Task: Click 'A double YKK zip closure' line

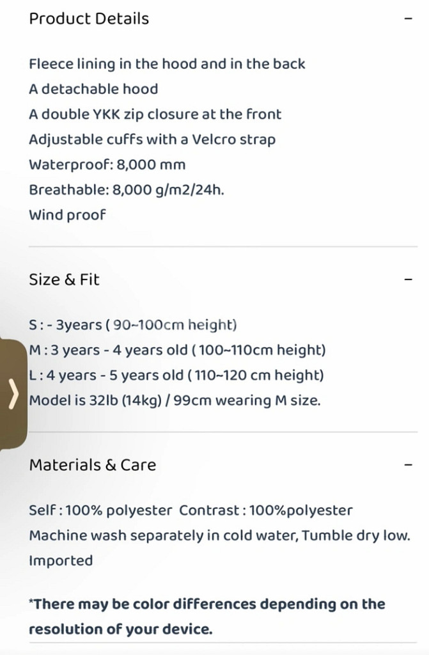Action: pos(155,114)
